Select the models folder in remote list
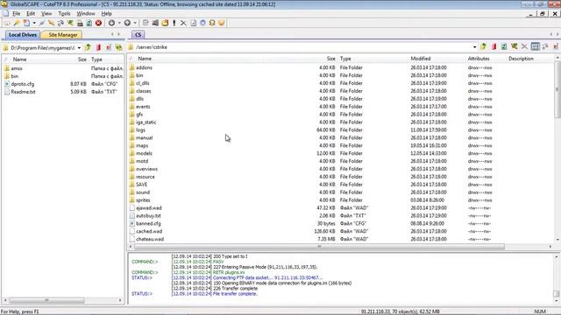Image resolution: width=561 pixels, height=315 pixels. click(144, 153)
